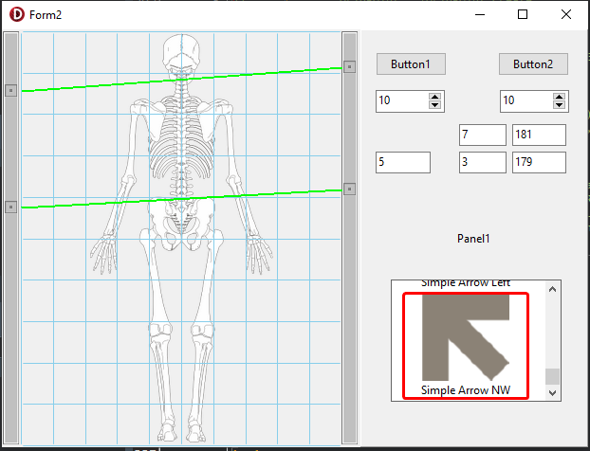The width and height of the screenshot is (590, 451).
Task: Click the upper handle on right slider track
Action: pos(350,67)
